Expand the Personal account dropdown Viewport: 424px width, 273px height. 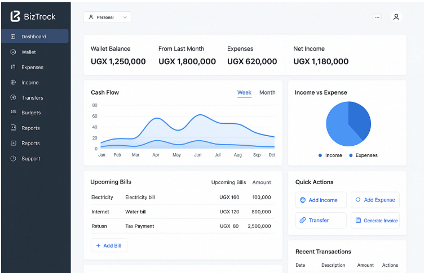(107, 17)
